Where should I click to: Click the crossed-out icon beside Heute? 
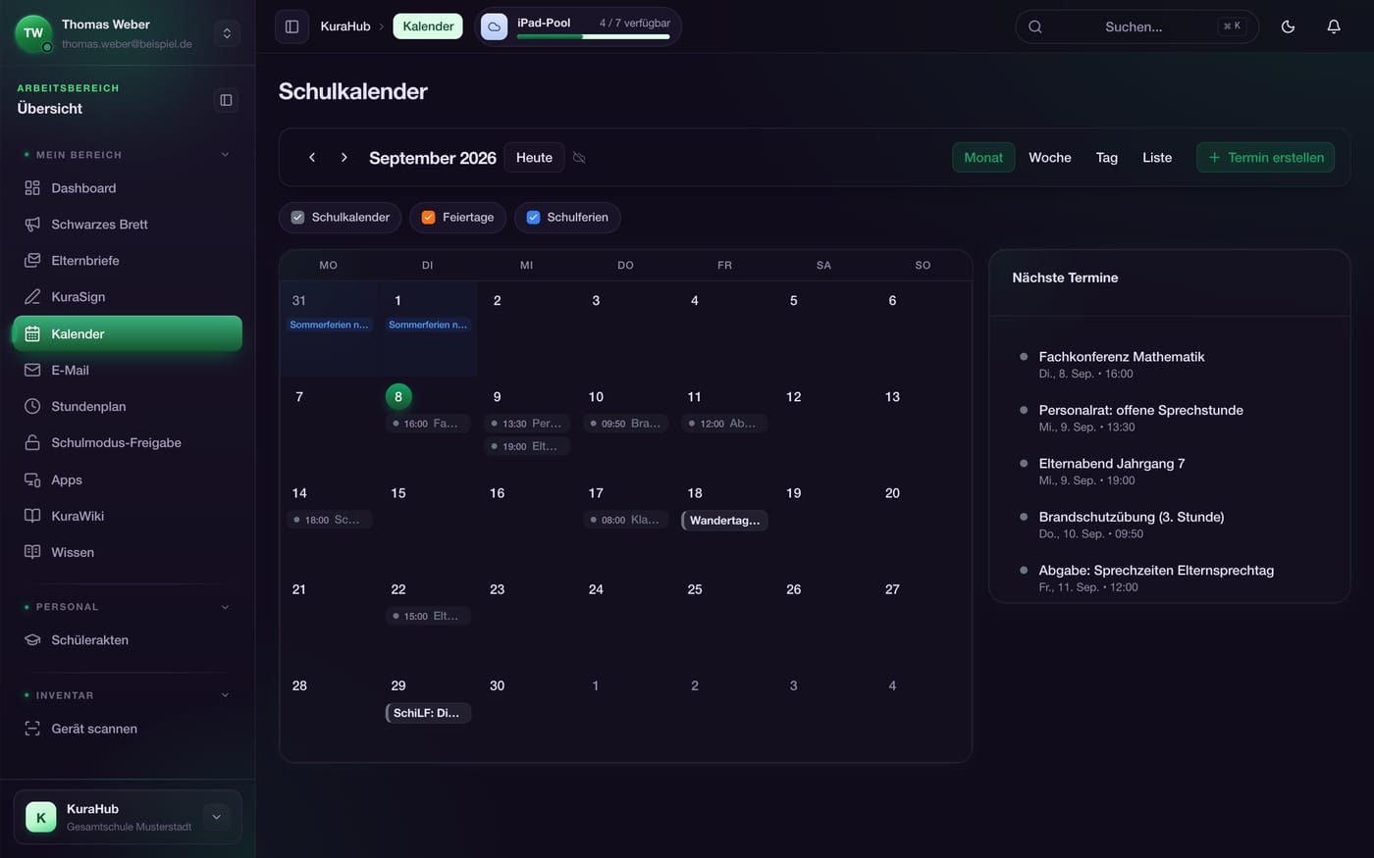579,158
